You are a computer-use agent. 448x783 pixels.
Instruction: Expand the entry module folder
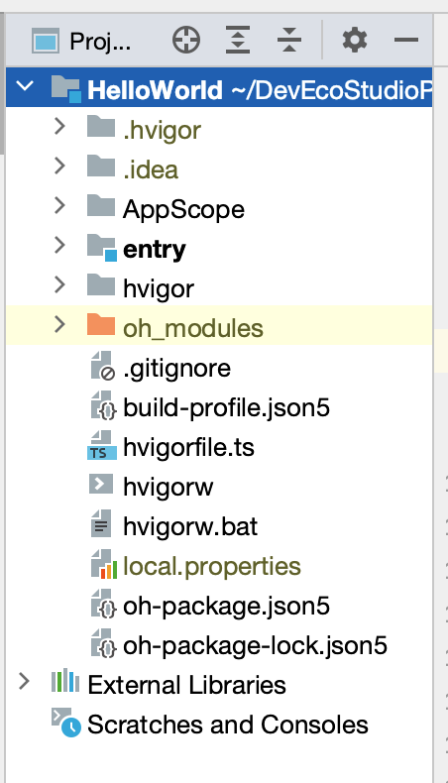coord(59,245)
